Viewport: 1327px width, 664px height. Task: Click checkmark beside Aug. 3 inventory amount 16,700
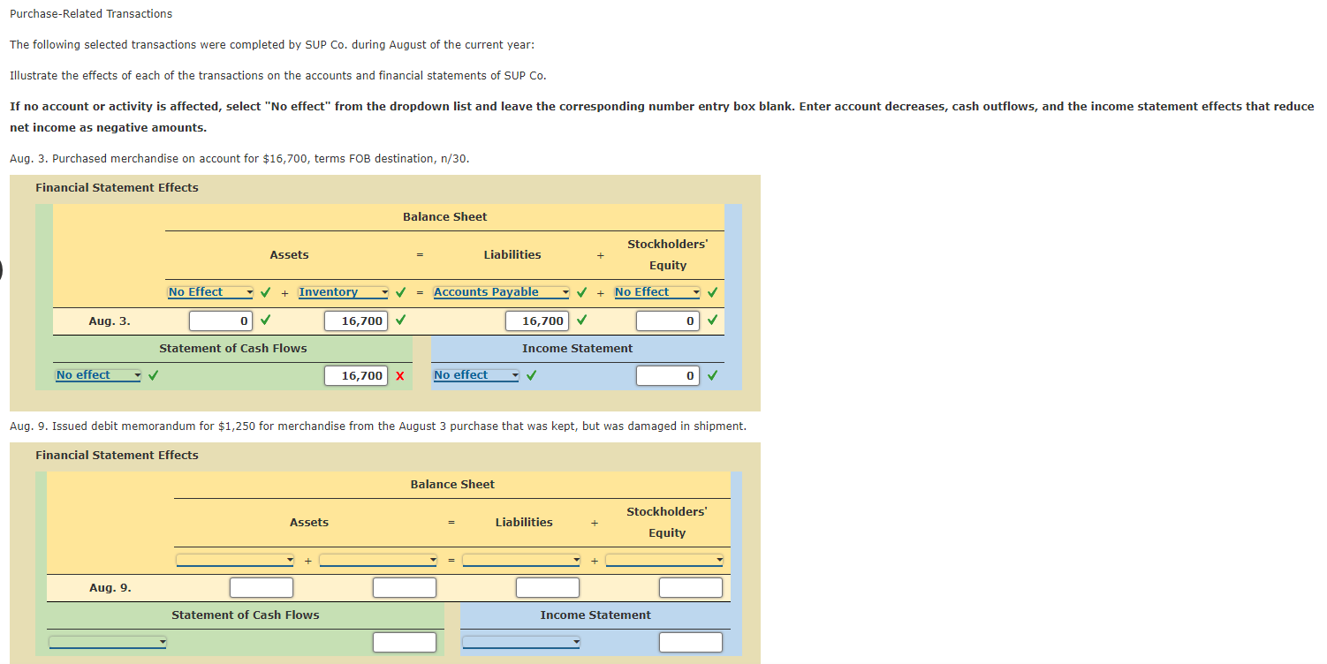click(401, 321)
